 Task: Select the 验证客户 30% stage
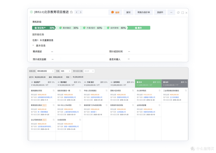point(44,28)
